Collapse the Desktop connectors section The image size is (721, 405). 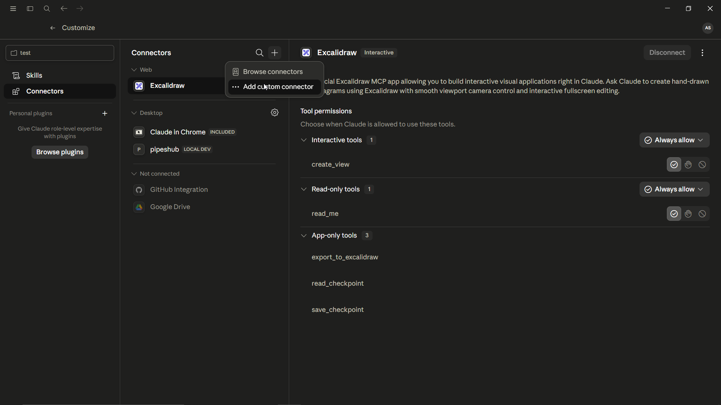[x=134, y=113]
